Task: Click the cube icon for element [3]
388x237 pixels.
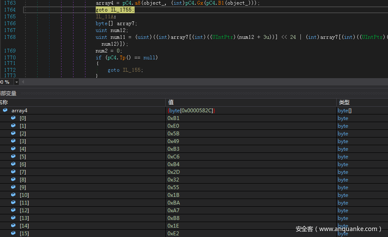Action: (13, 141)
